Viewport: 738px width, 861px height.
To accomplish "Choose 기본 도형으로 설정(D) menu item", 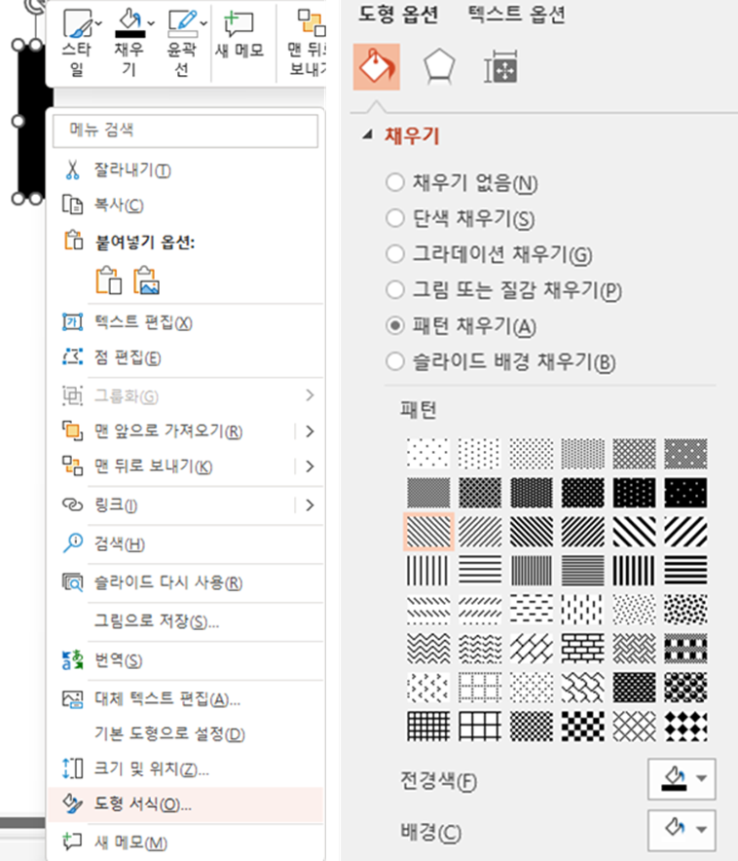I will (x=185, y=733).
